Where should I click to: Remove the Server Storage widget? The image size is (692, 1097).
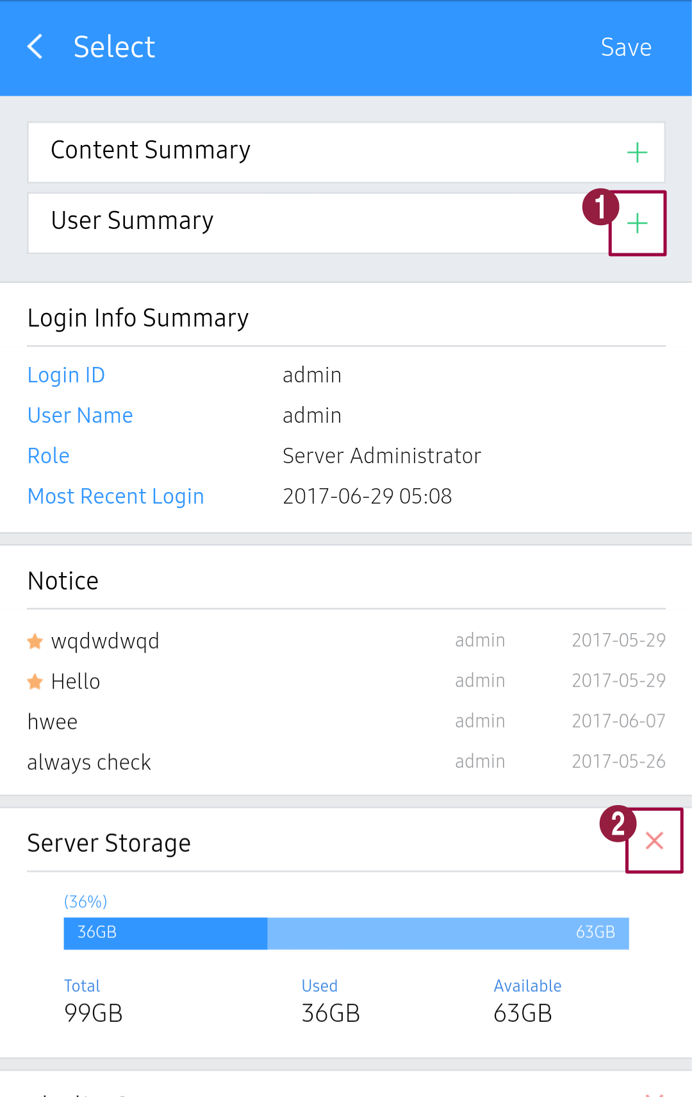click(x=654, y=840)
